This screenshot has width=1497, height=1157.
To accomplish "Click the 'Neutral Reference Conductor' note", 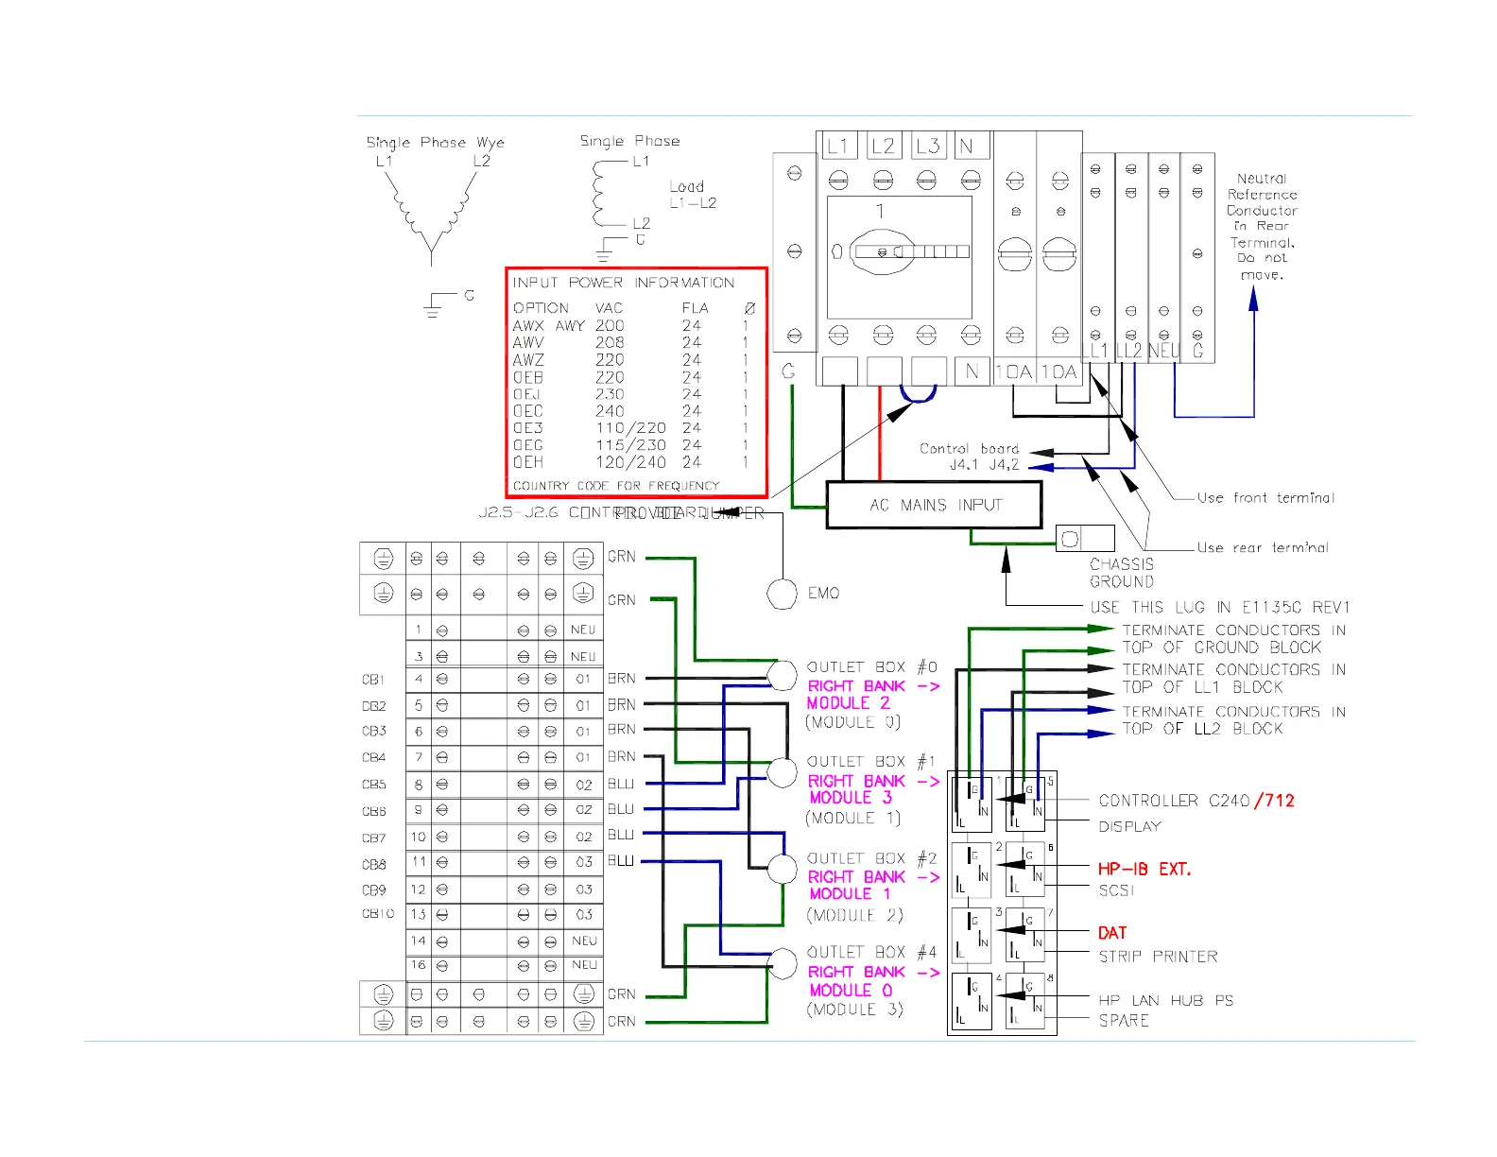I will point(1262,226).
